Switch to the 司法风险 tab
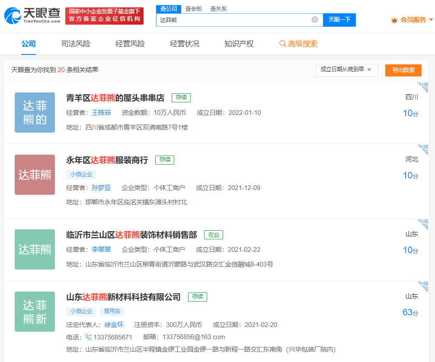The width and height of the screenshot is (435, 362). tap(76, 44)
